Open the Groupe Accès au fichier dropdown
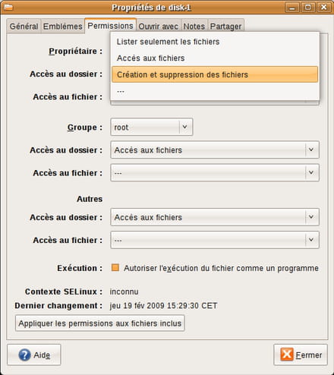Image resolution: width=334 pixels, height=375 pixels. tap(215, 172)
